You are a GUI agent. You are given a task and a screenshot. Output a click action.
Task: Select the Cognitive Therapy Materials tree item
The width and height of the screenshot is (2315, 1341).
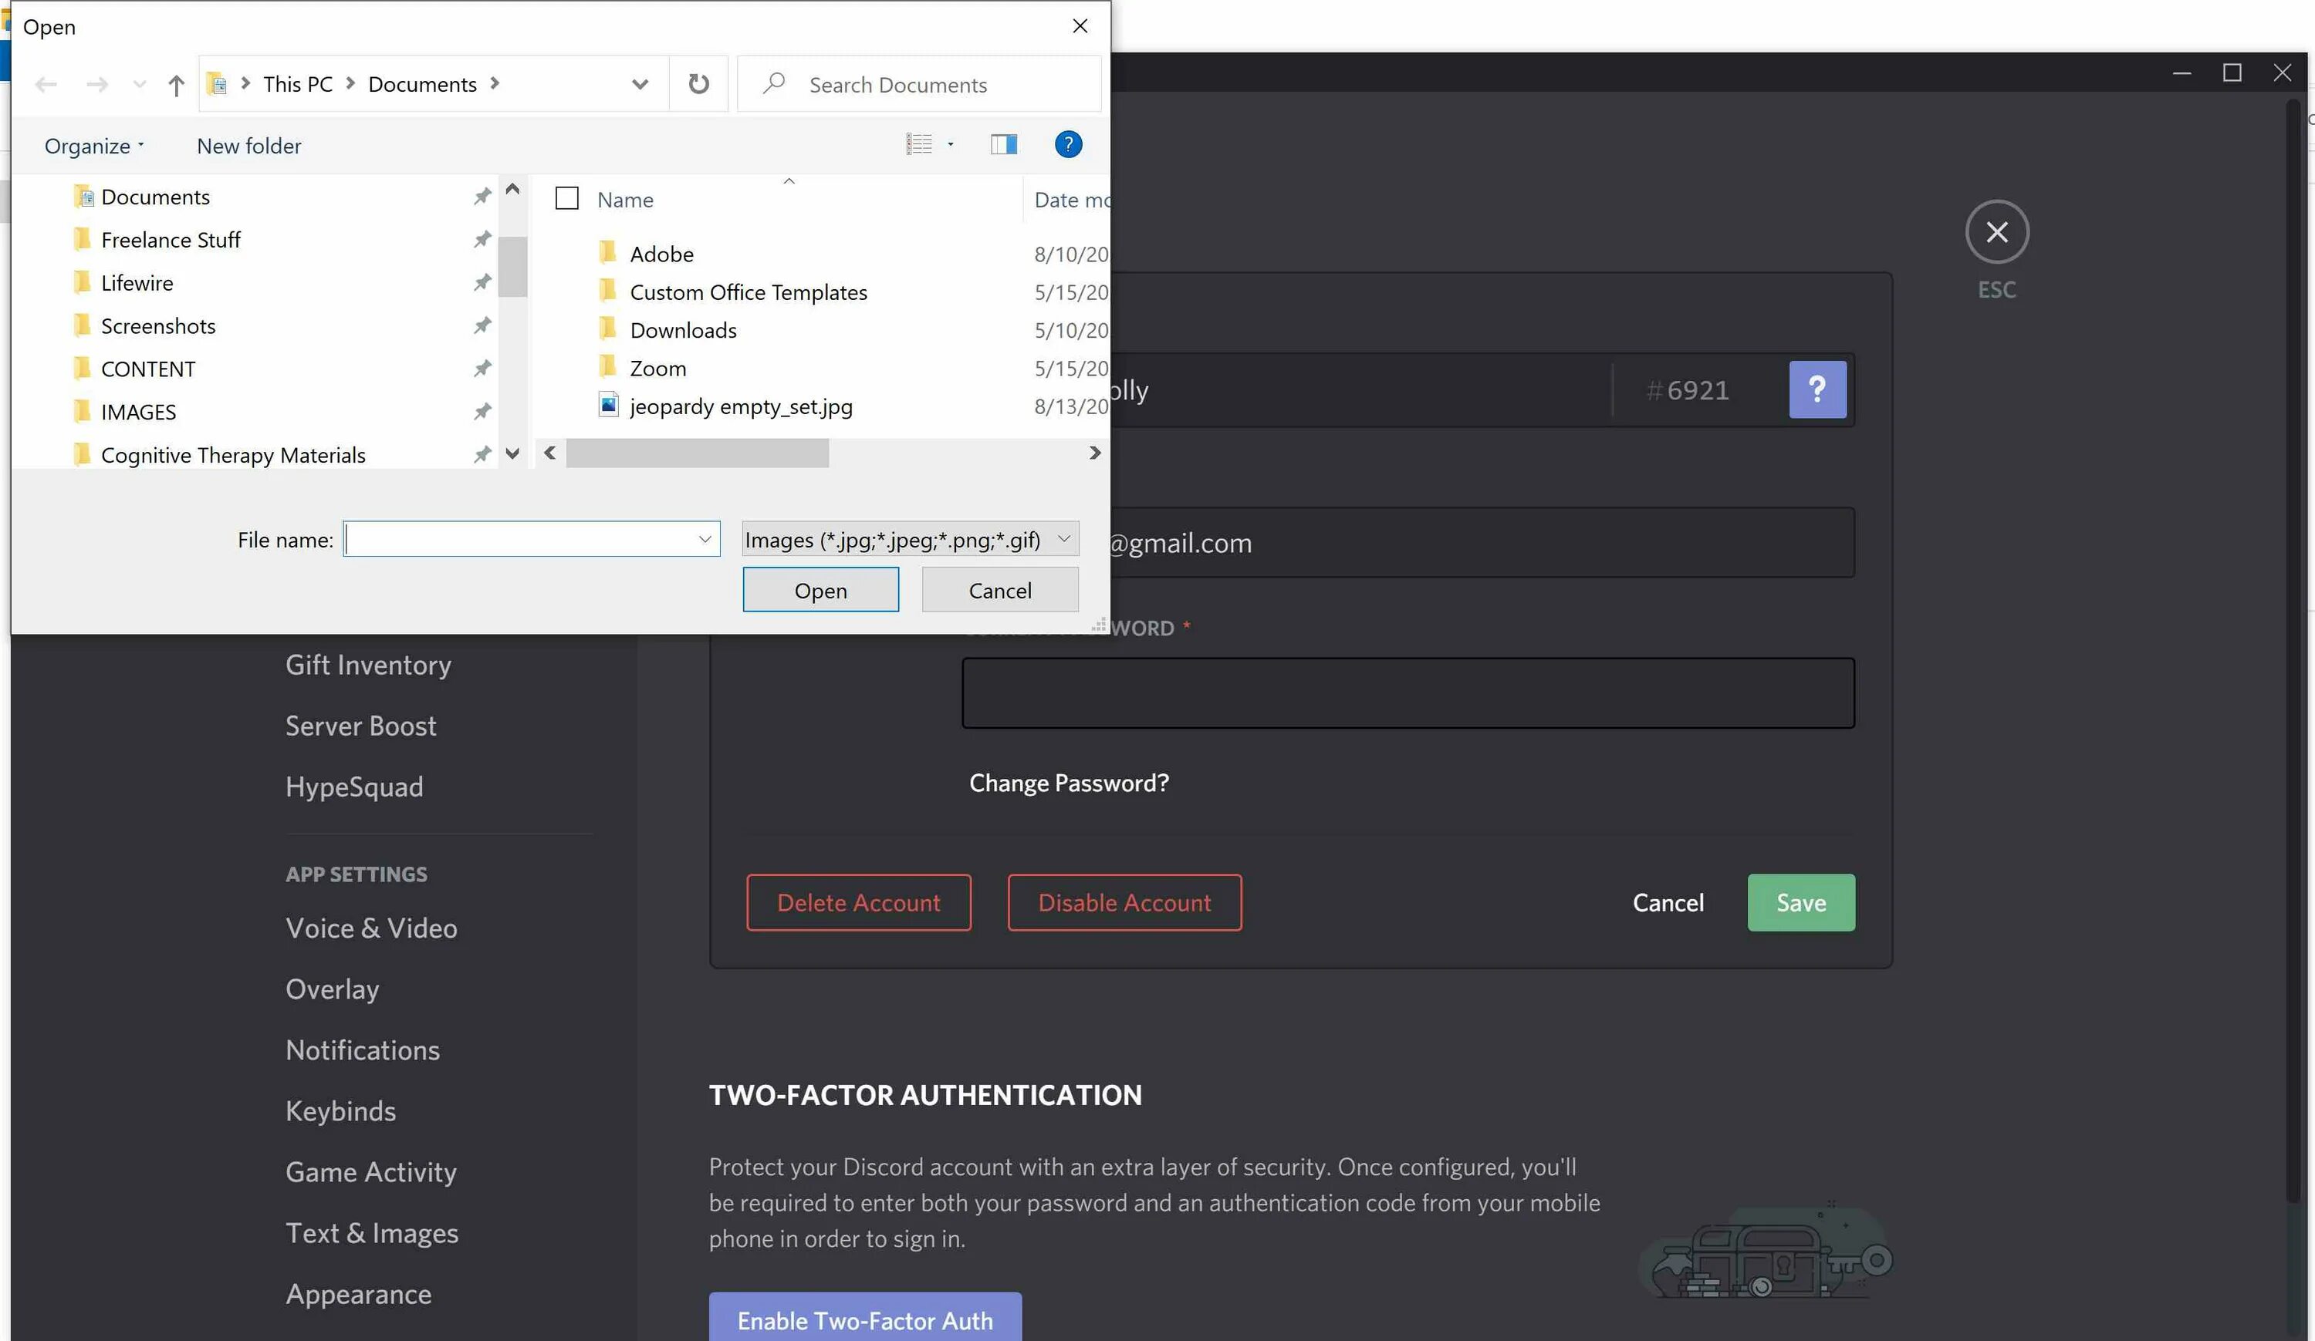[233, 453]
